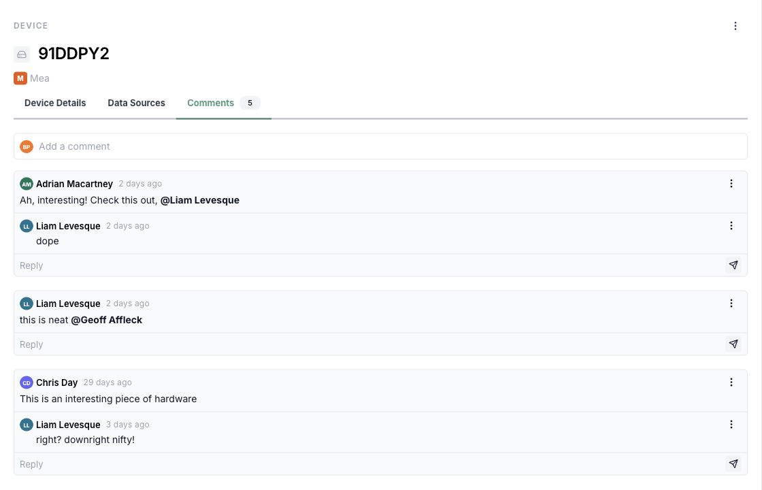The image size is (762, 490).
Task: Click the DEVICE section label
Action: [x=31, y=26]
